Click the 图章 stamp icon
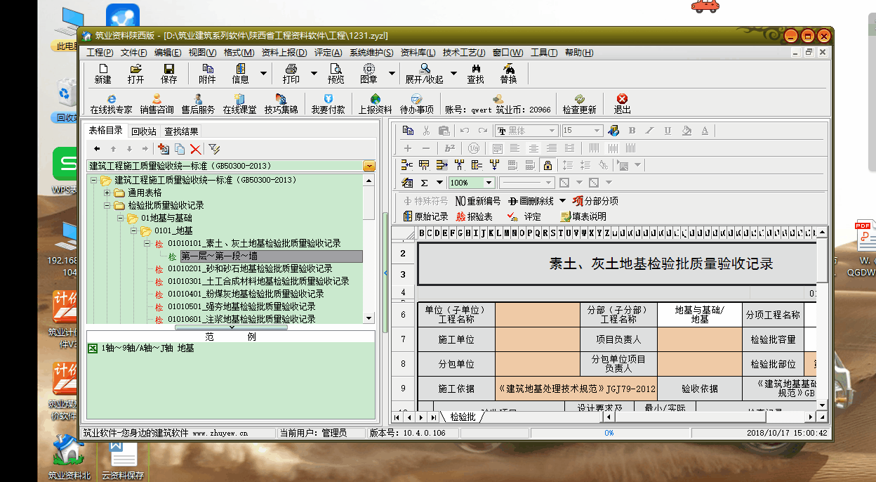This screenshot has height=482, width=876. [369, 73]
